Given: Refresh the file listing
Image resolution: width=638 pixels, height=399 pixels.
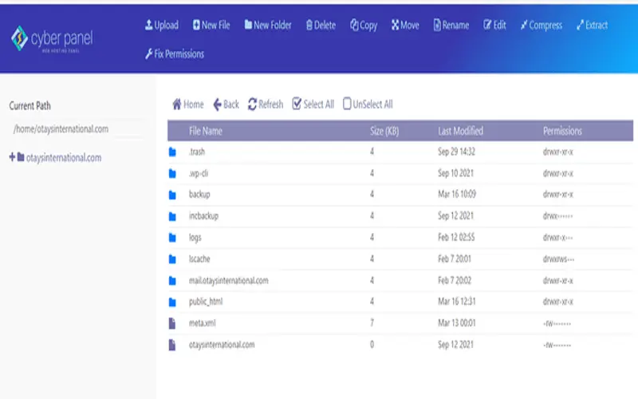Looking at the screenshot, I should pyautogui.click(x=266, y=105).
